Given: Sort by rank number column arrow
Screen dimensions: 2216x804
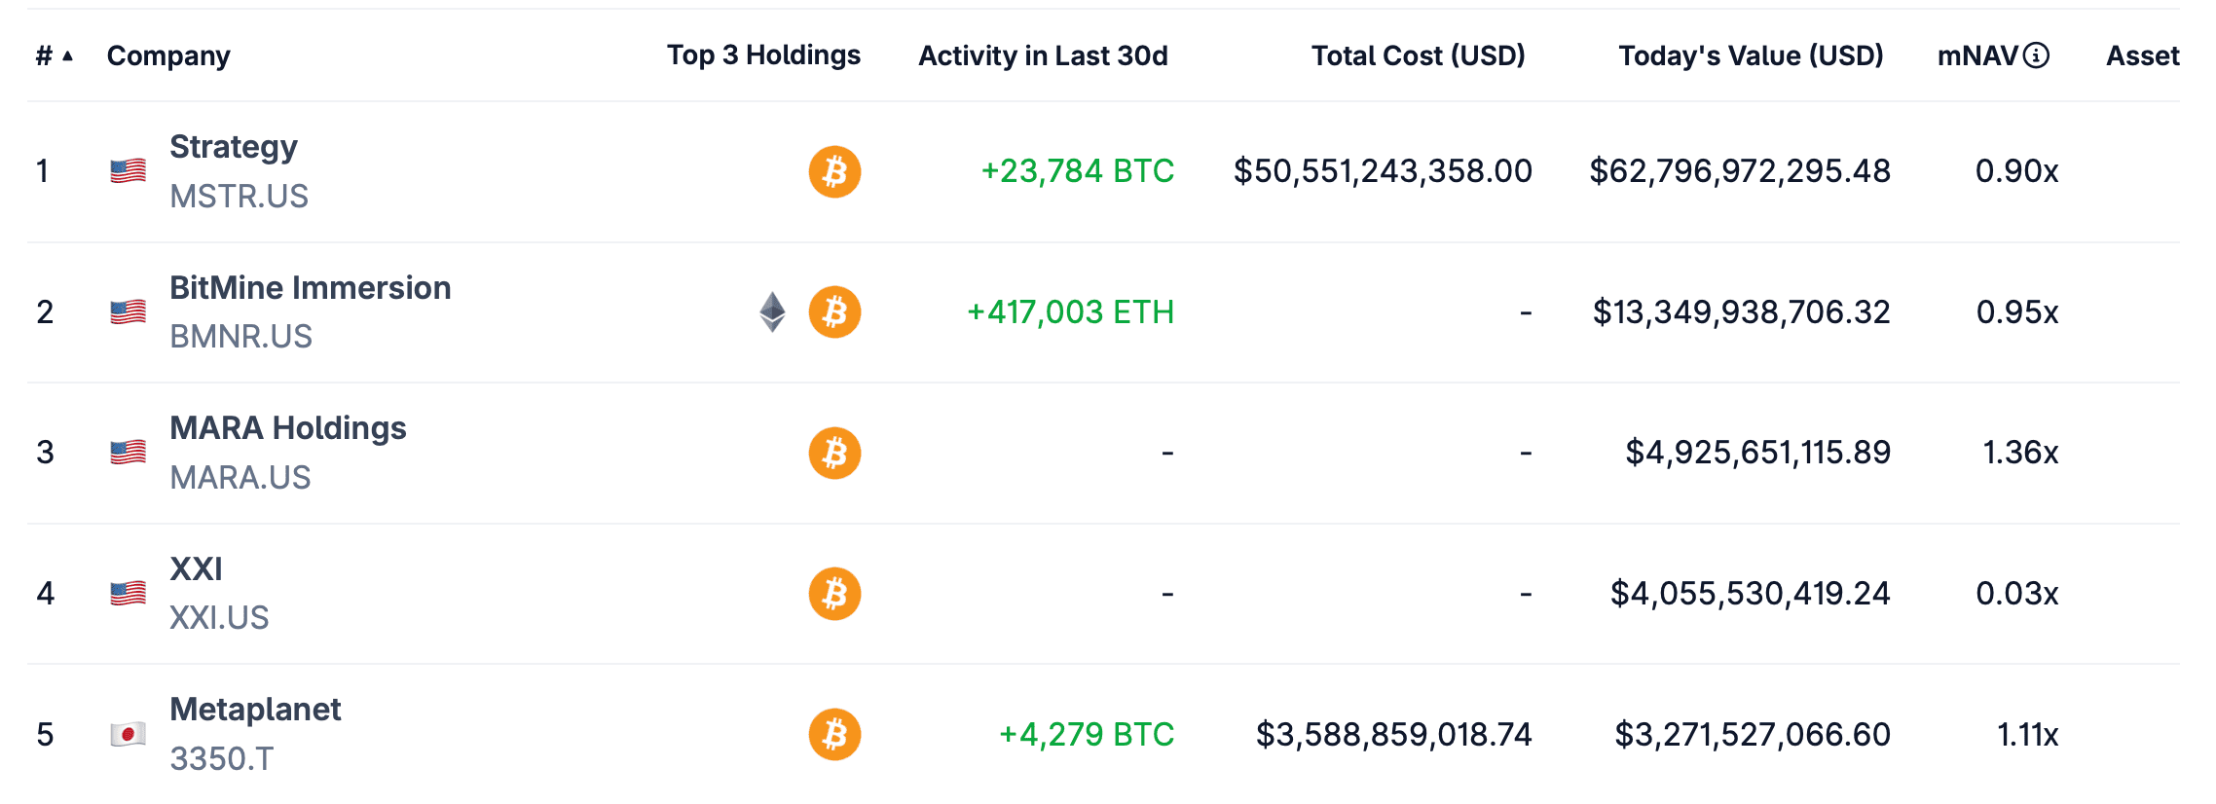Looking at the screenshot, I should coord(67,56).
